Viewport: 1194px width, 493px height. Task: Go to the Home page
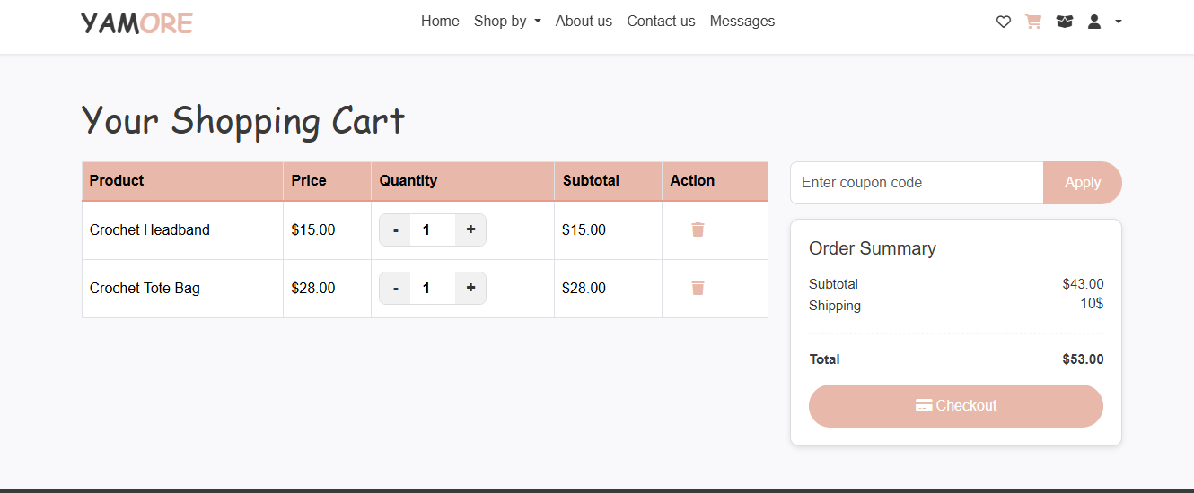pos(440,22)
